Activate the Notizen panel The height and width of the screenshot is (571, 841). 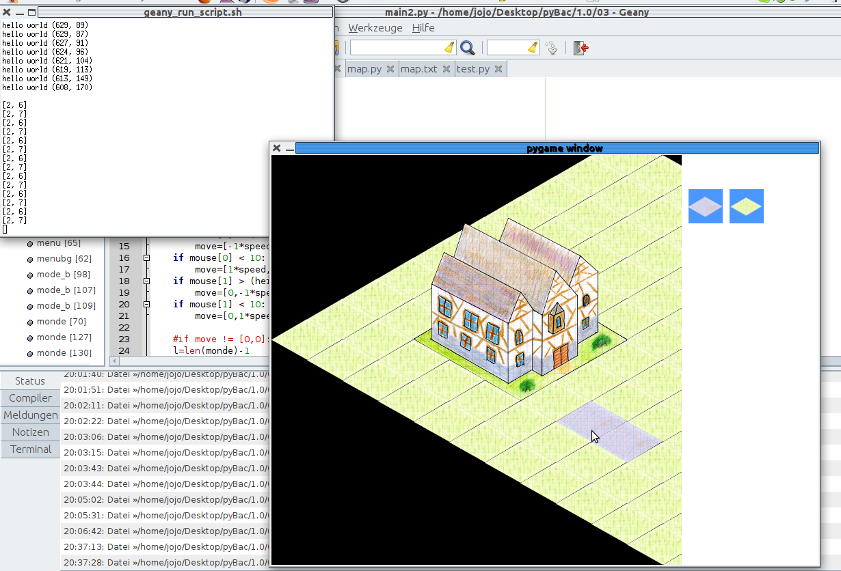[x=30, y=432]
